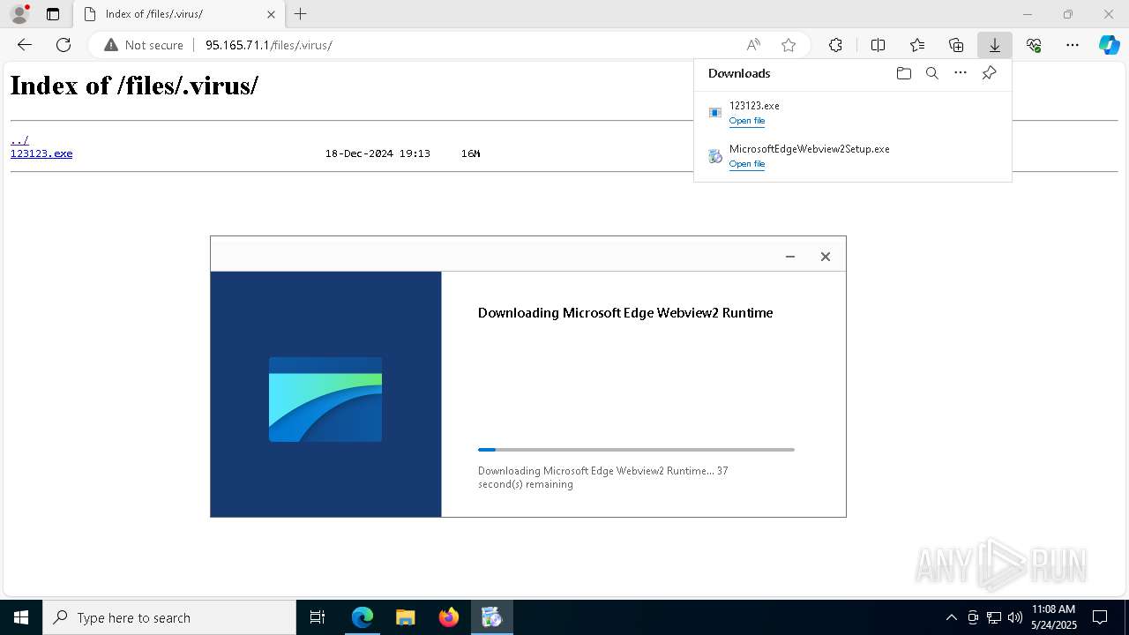
Task: Click 'Downloading Microsoft Edge Webview2 Runtime' title
Action: click(x=625, y=313)
